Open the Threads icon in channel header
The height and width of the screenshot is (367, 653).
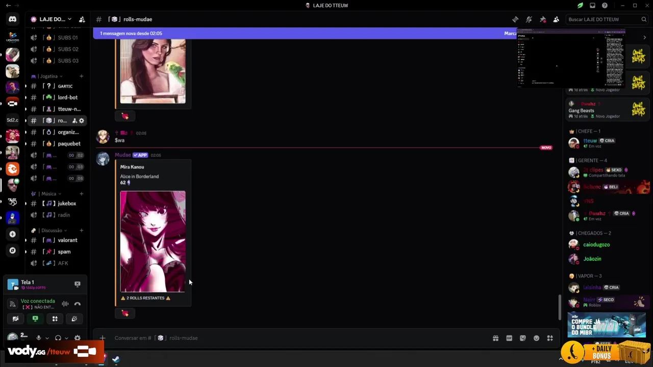click(515, 19)
